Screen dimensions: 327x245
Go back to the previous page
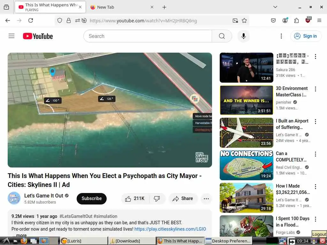8,20
